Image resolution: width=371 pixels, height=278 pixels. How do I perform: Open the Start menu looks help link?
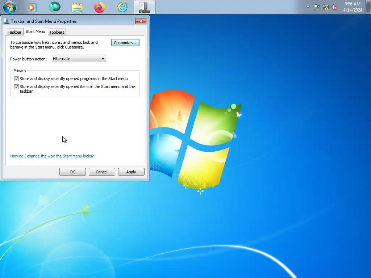pos(52,156)
